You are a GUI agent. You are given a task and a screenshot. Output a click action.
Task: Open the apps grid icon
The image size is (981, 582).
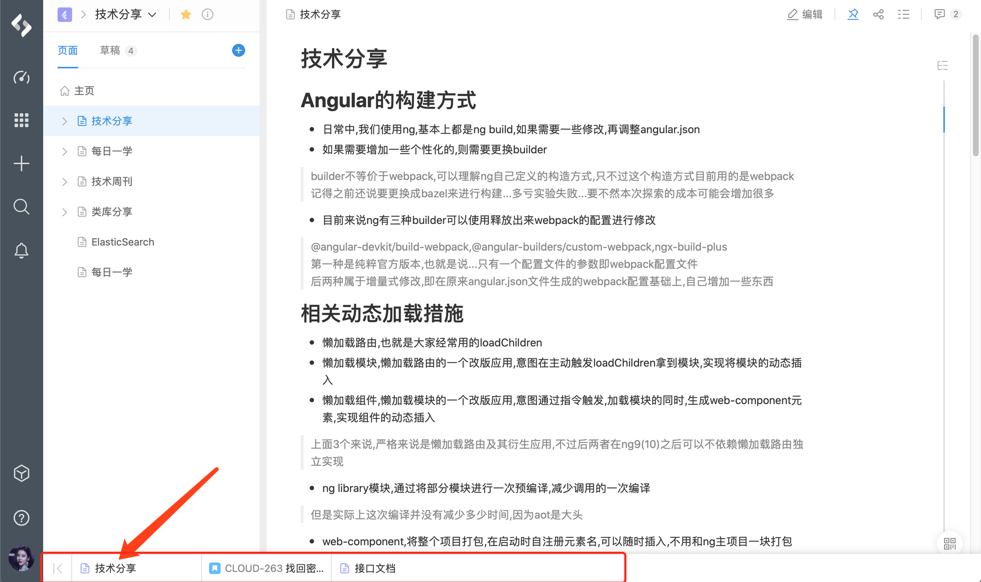click(x=22, y=120)
